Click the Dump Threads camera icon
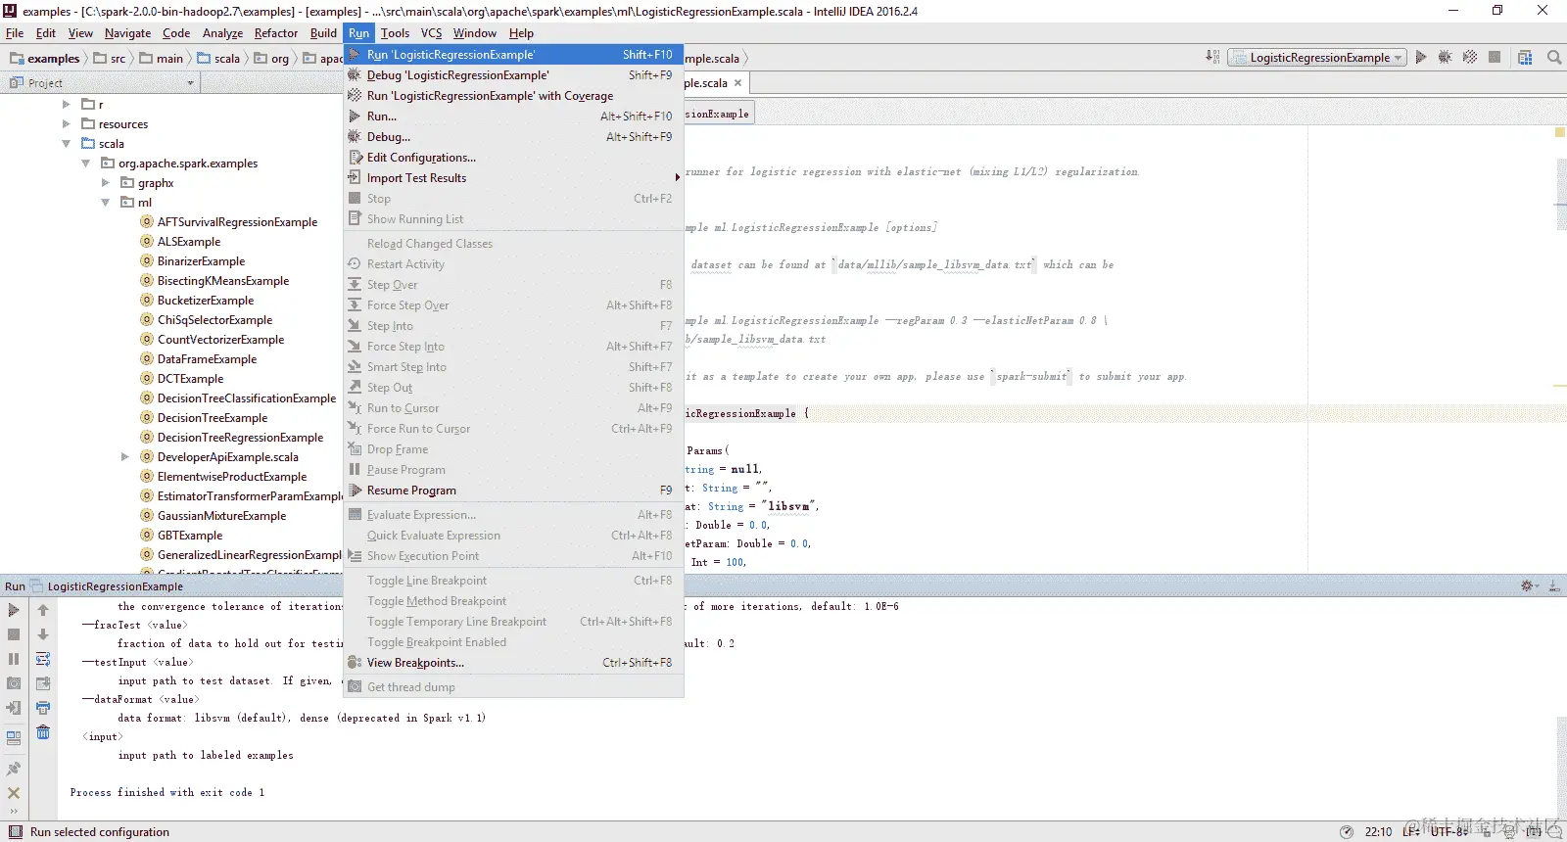 [x=14, y=683]
